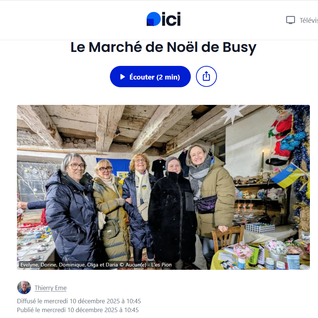Viewport: 318px width, 318px height.
Task: Open the share options button
Action: (x=206, y=76)
